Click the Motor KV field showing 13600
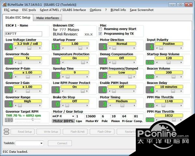Viewport: 195px width, 156px height. [93, 116]
